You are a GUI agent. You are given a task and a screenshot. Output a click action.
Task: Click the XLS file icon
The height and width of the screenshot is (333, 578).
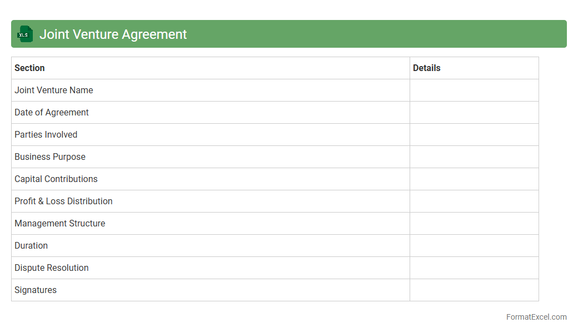pyautogui.click(x=25, y=34)
